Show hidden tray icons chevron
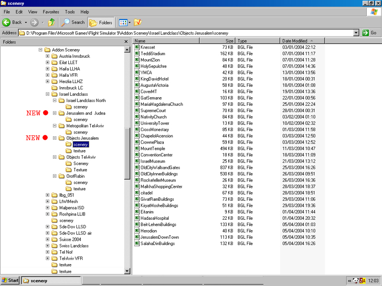Screen dimensions: 382x286 click(350, 281)
